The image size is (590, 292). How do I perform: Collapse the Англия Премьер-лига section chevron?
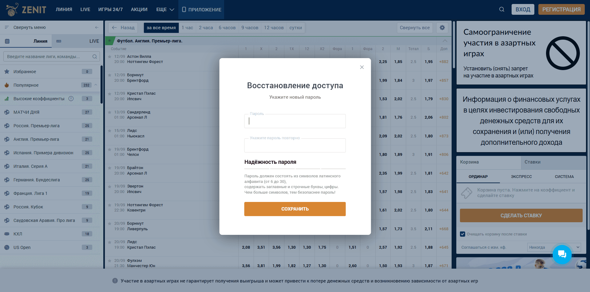445,41
